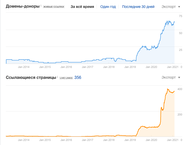Click info icon beside Домены-доноры title
This screenshot has width=186, height=145.
pyautogui.click(x=41, y=6)
